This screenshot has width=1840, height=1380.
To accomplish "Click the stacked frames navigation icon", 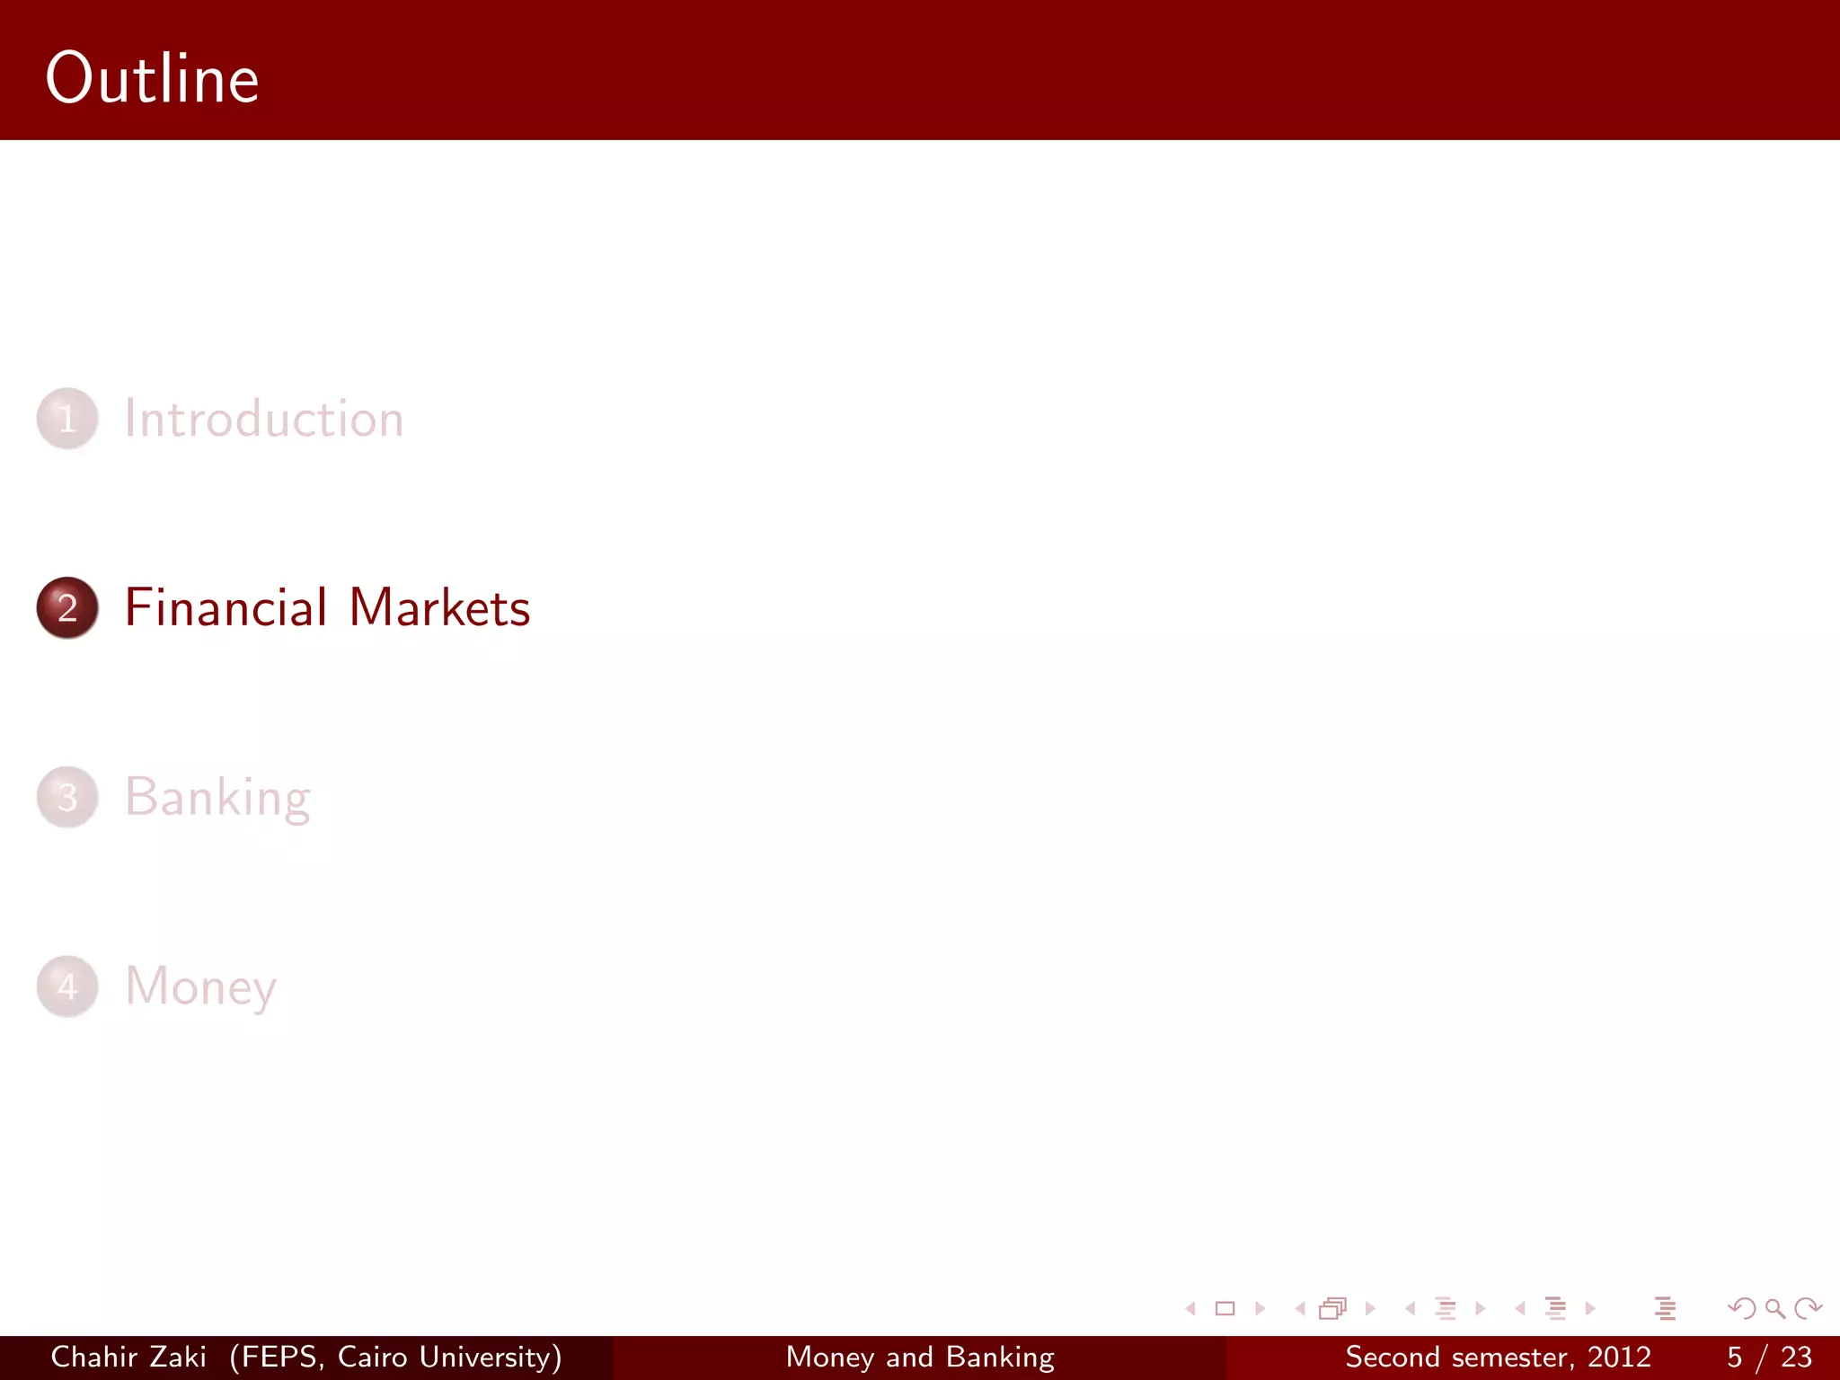I will pyautogui.click(x=1333, y=1309).
